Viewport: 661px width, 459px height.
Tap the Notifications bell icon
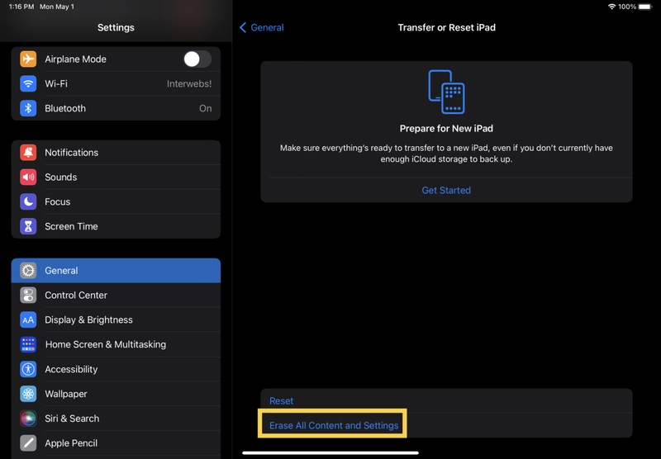tap(28, 153)
